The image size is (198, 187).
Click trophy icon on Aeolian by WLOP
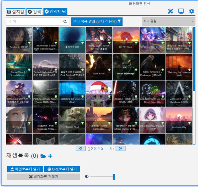(x=29, y=43)
